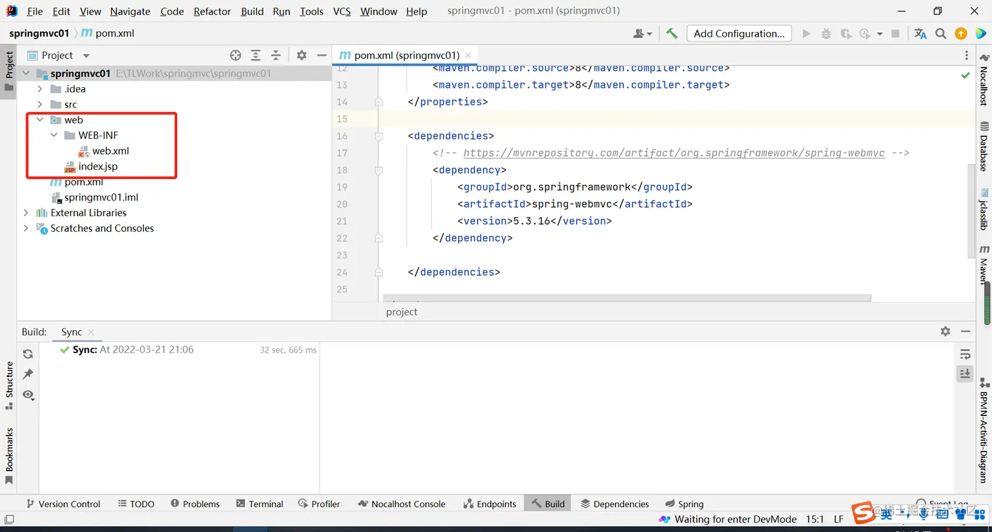This screenshot has height=532, width=992.
Task: Click the Add Configuration button
Action: coord(739,33)
